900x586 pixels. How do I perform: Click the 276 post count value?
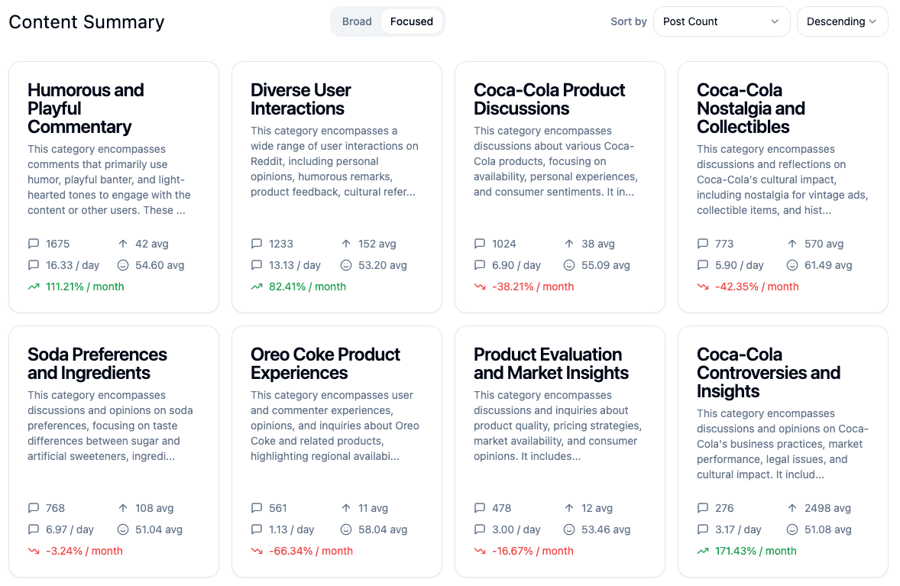724,508
